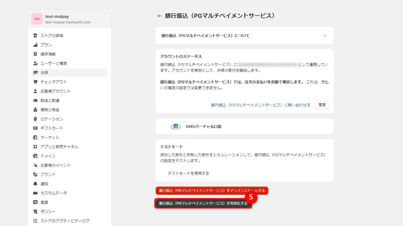The width and height of the screenshot is (403, 226).
Task: Click the back arrow next to 銀行振込 heading
Action: click(159, 16)
